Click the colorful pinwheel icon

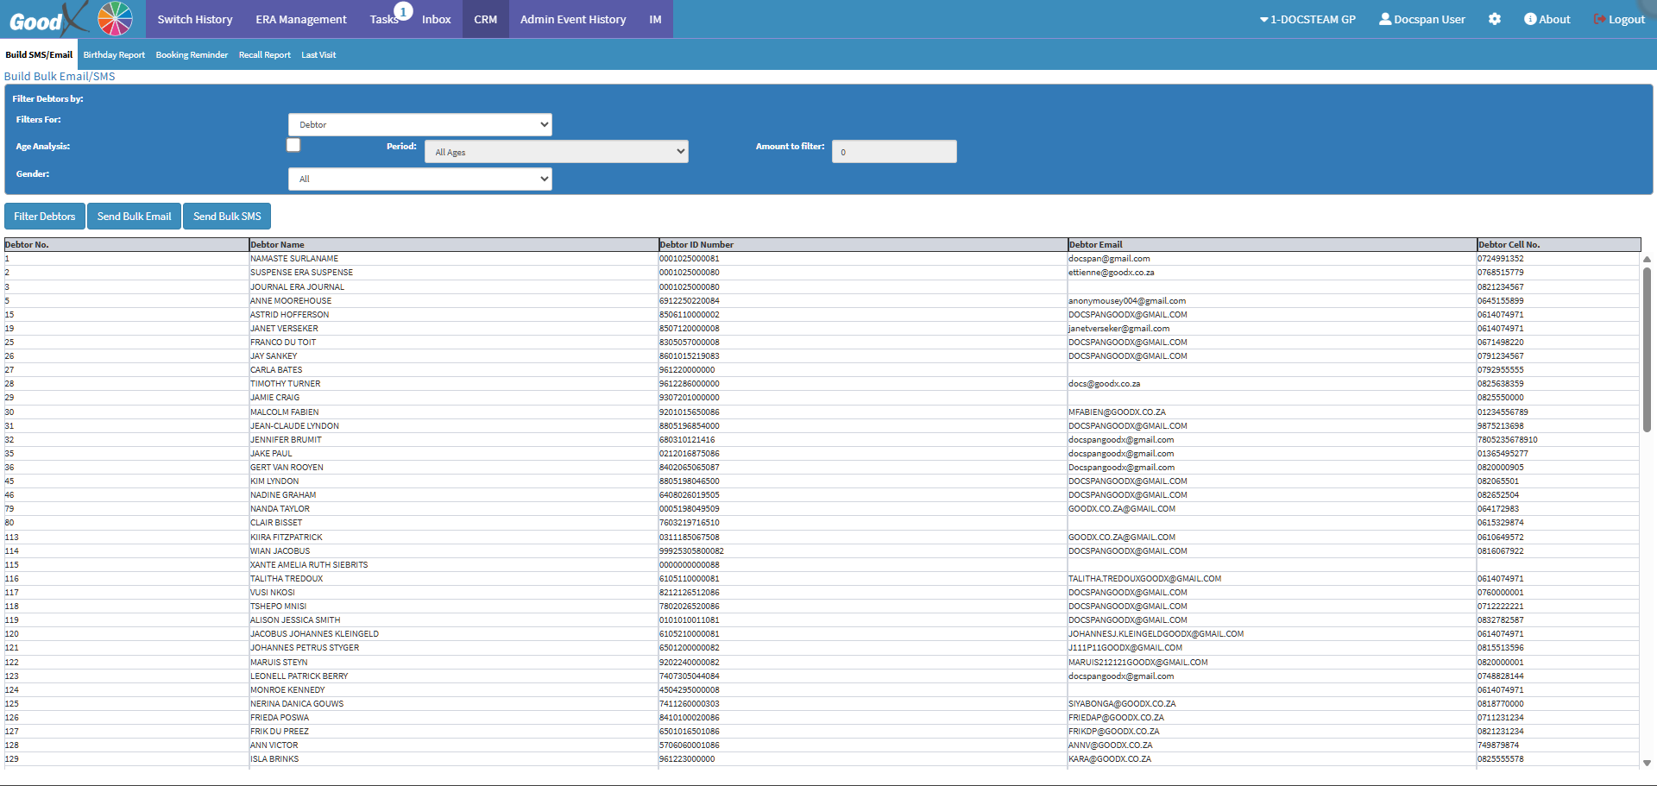[x=115, y=19]
